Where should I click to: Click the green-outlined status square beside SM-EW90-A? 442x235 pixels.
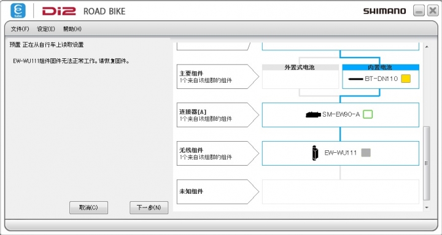point(368,114)
